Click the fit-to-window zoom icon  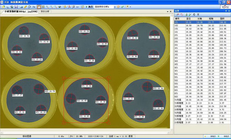click(43, 6)
